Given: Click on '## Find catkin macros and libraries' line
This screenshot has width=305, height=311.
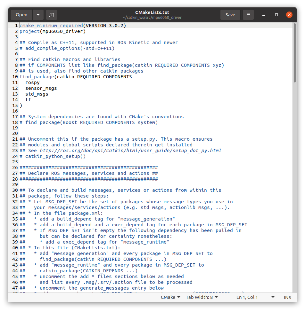Looking at the screenshot, I should (x=70, y=59).
